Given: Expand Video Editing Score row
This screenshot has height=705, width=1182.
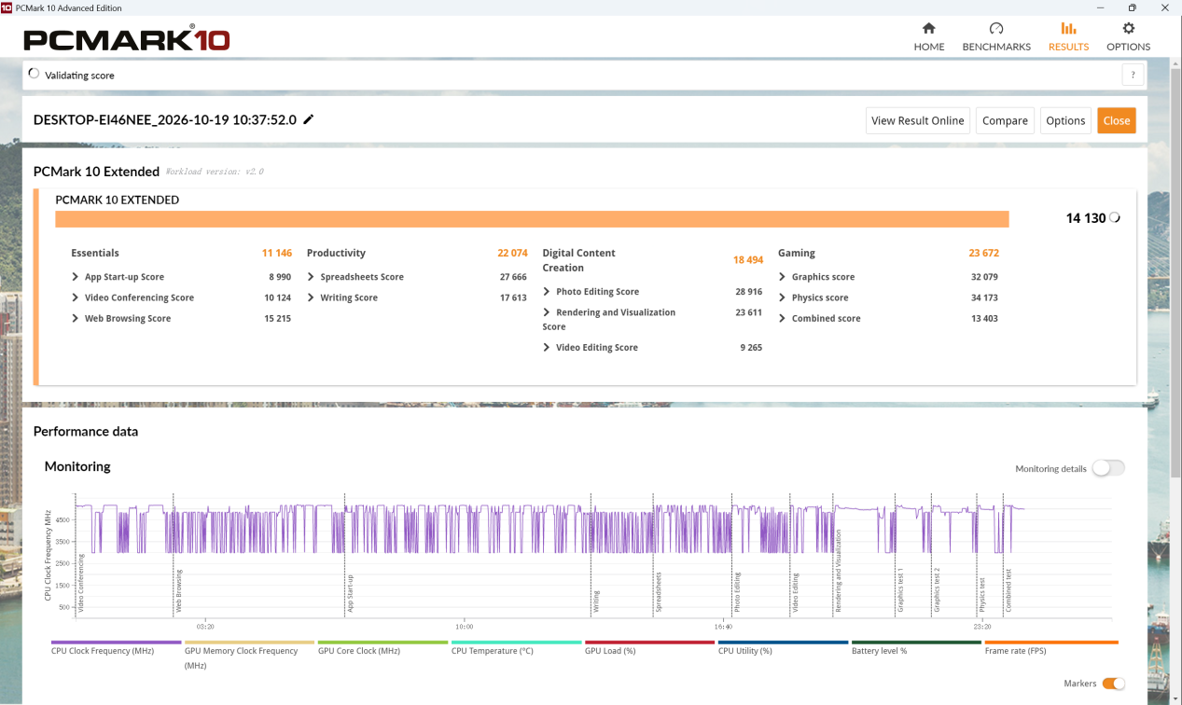Looking at the screenshot, I should pos(547,347).
